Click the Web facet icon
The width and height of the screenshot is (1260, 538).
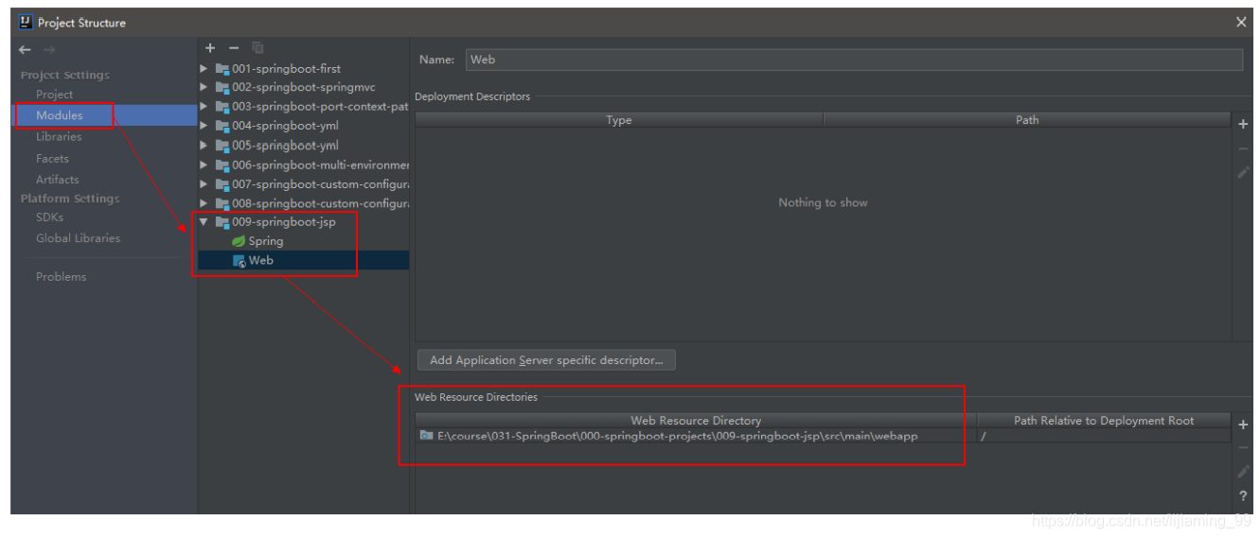tap(240, 261)
